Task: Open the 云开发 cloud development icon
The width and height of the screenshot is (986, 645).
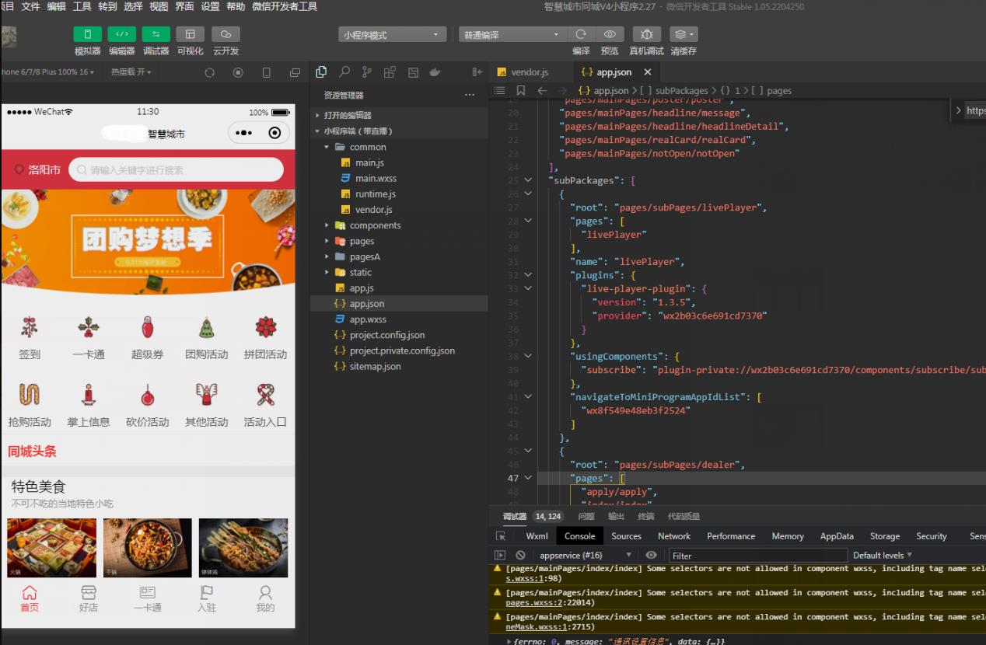Action: tap(226, 34)
